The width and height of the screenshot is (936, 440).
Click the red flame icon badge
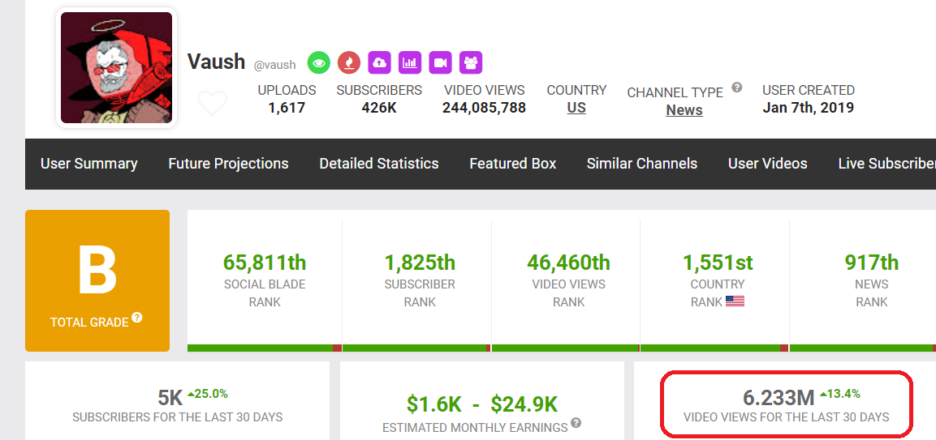(x=348, y=62)
